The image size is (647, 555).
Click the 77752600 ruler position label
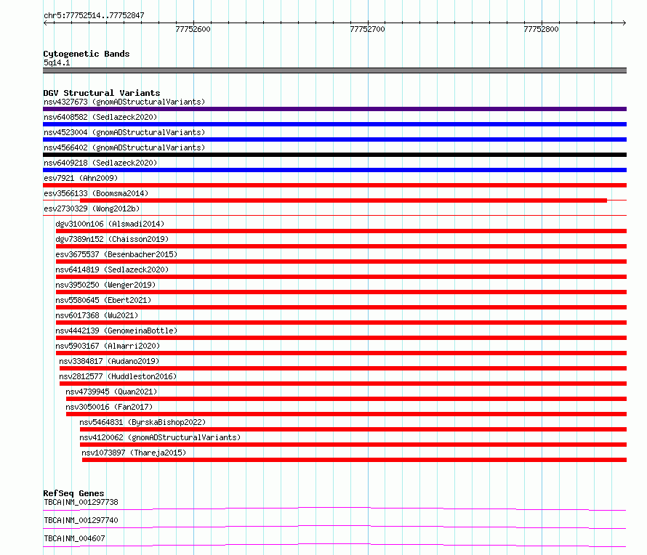click(x=193, y=29)
